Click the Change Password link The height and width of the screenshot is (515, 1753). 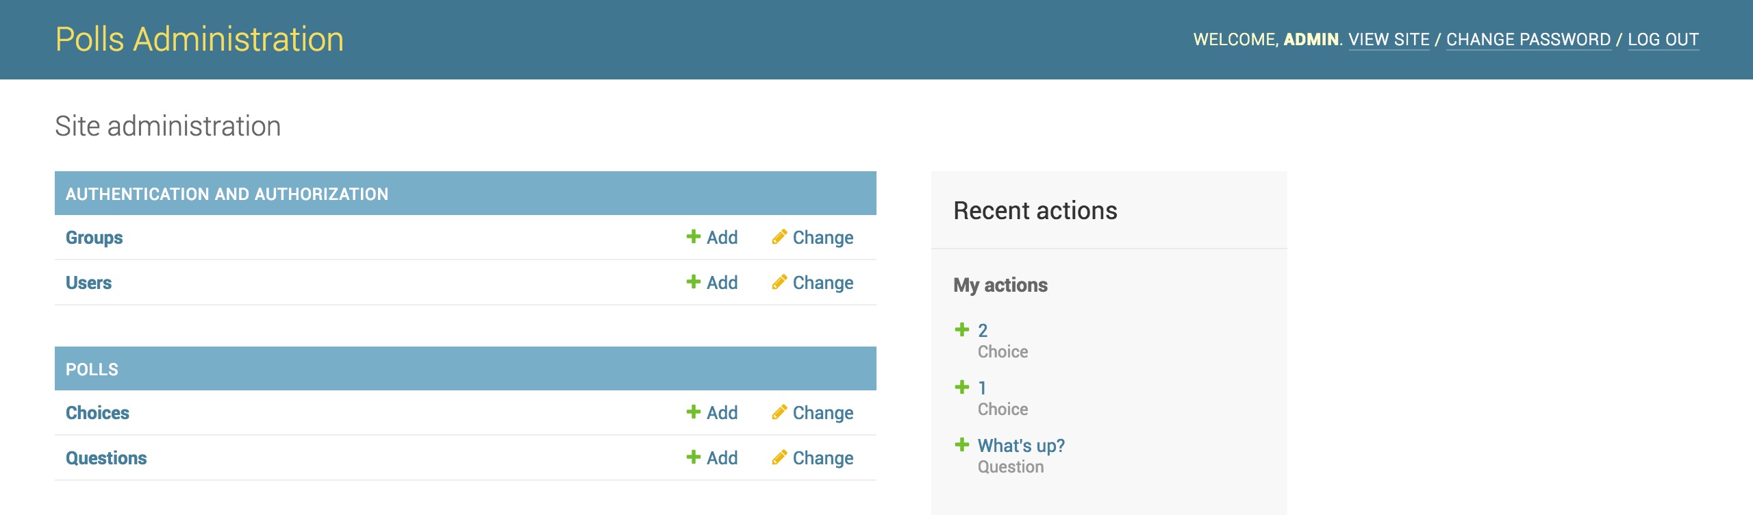click(1528, 40)
